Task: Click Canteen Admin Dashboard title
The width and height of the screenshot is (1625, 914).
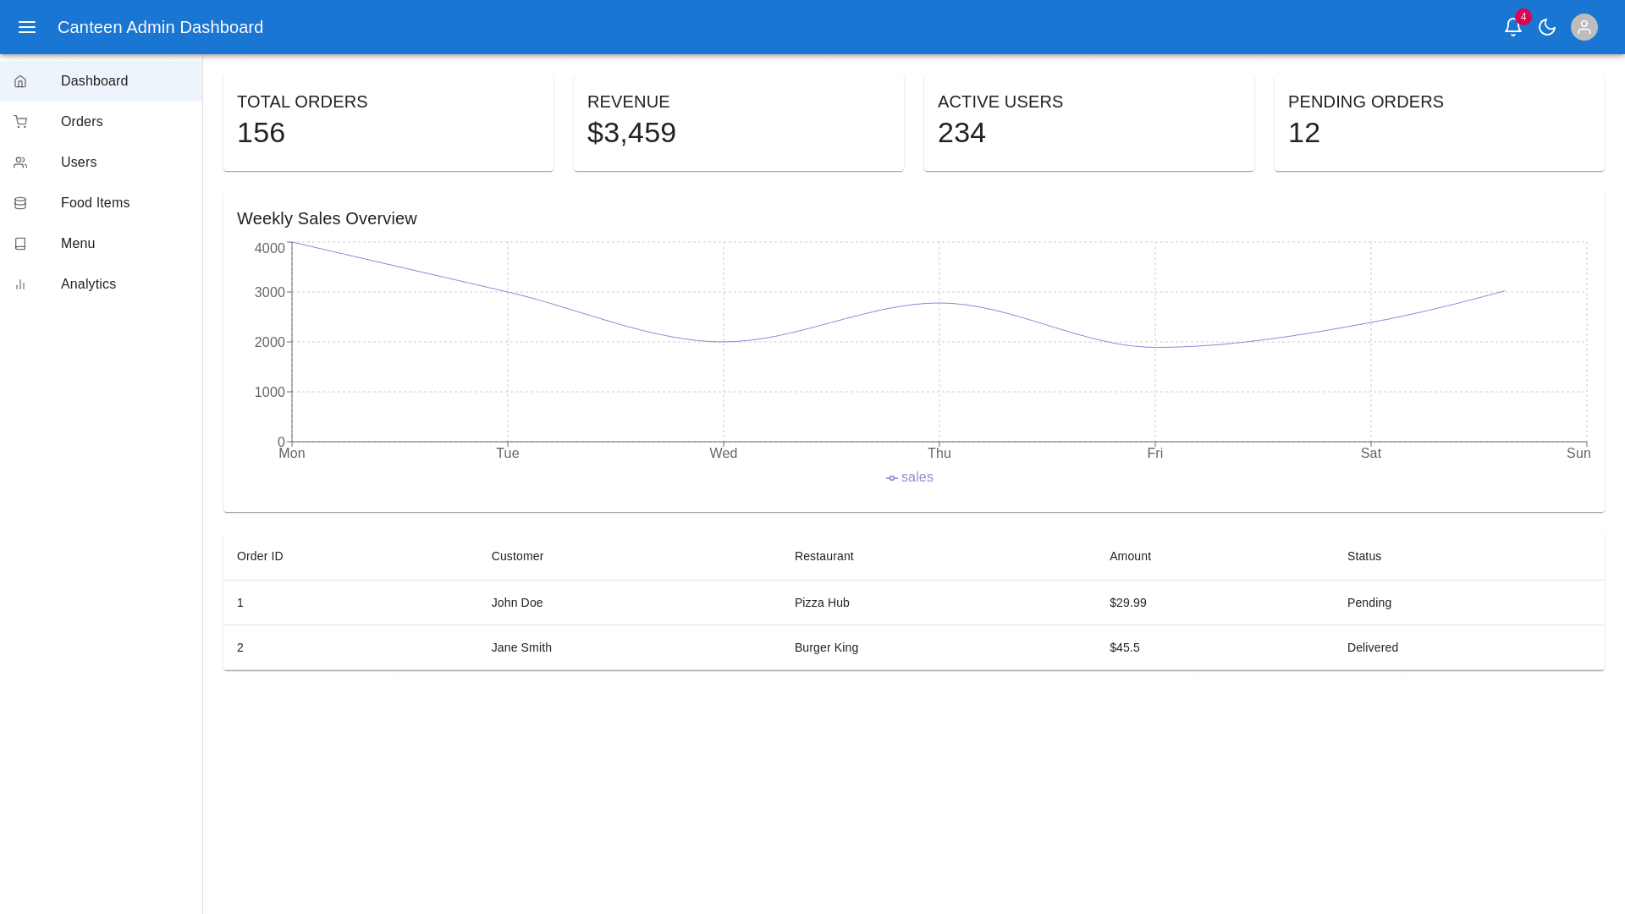Action: (x=160, y=27)
